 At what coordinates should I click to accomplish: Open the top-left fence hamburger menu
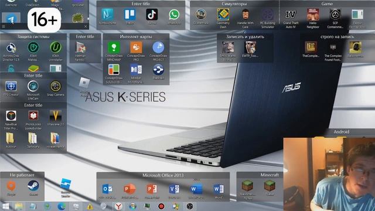pyautogui.click(x=3, y=26)
